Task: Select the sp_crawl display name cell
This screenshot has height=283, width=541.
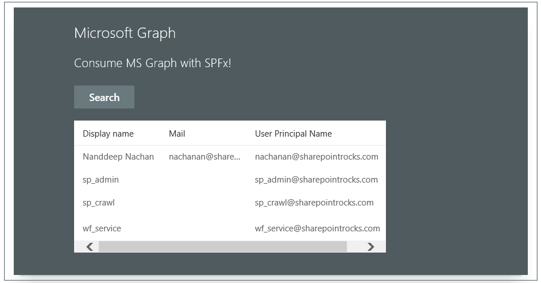Action: pyautogui.click(x=99, y=203)
